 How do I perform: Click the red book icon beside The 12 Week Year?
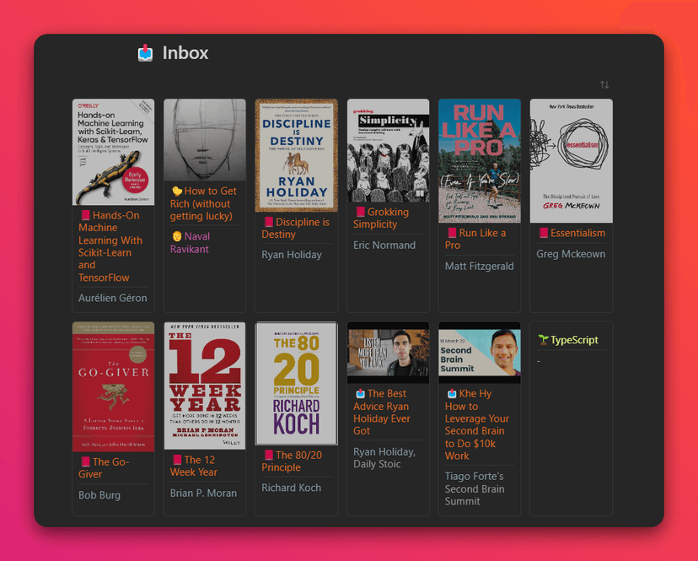[x=177, y=460]
